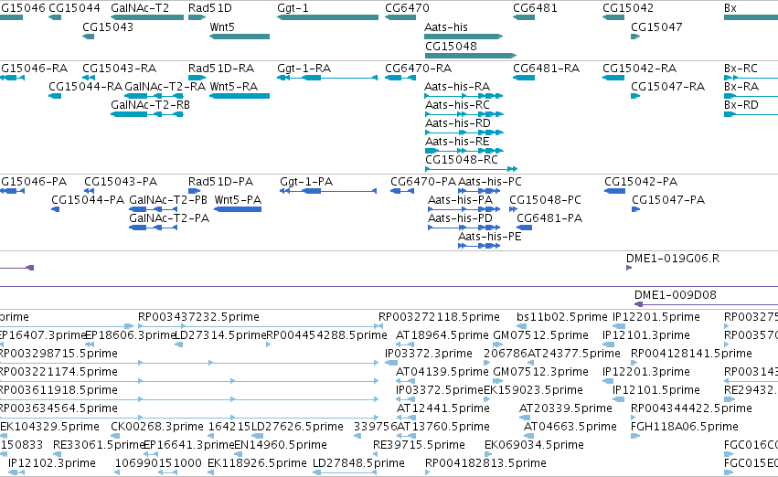Select EST RP004454288.5prime

[269, 344]
